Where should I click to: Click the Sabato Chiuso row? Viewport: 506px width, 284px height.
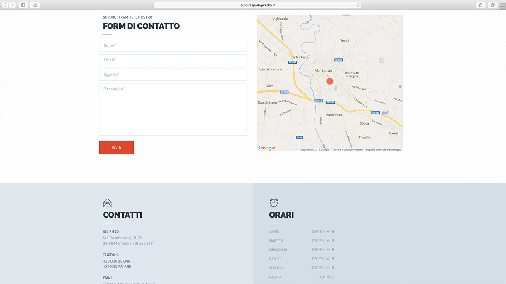[301, 277]
